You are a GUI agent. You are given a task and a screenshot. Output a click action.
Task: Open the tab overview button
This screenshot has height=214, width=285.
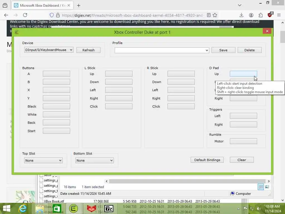(5, 6)
